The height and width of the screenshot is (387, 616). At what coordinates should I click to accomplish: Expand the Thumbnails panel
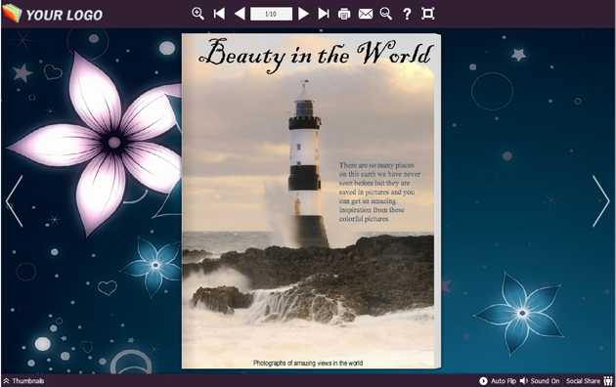pyautogui.click(x=24, y=381)
